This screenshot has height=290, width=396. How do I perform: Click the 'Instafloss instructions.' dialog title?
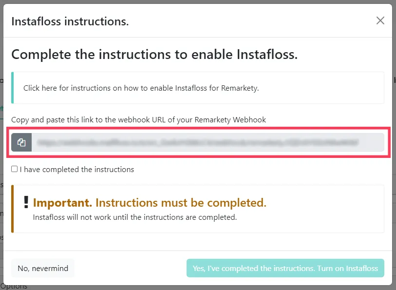(70, 21)
